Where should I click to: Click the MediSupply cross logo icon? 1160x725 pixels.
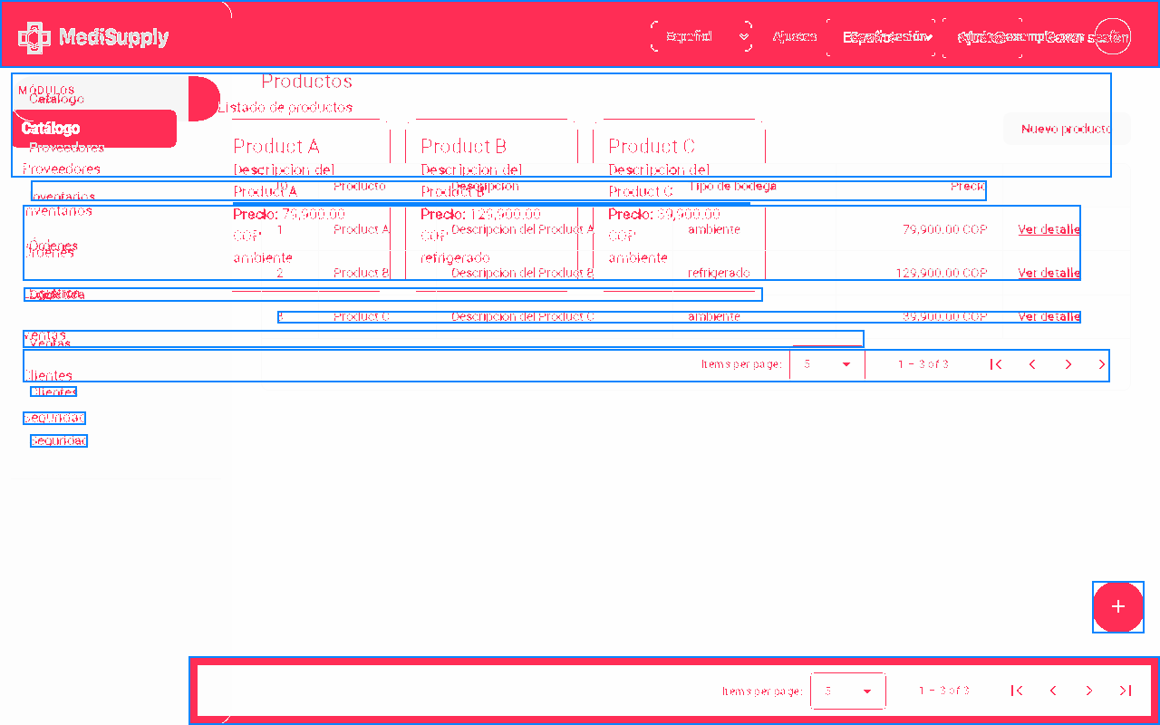34,37
